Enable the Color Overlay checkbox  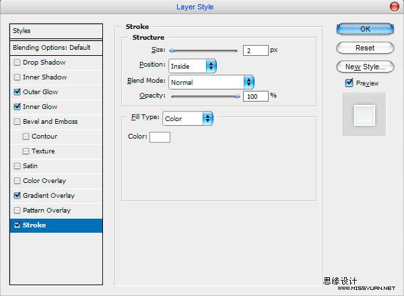[x=17, y=181]
